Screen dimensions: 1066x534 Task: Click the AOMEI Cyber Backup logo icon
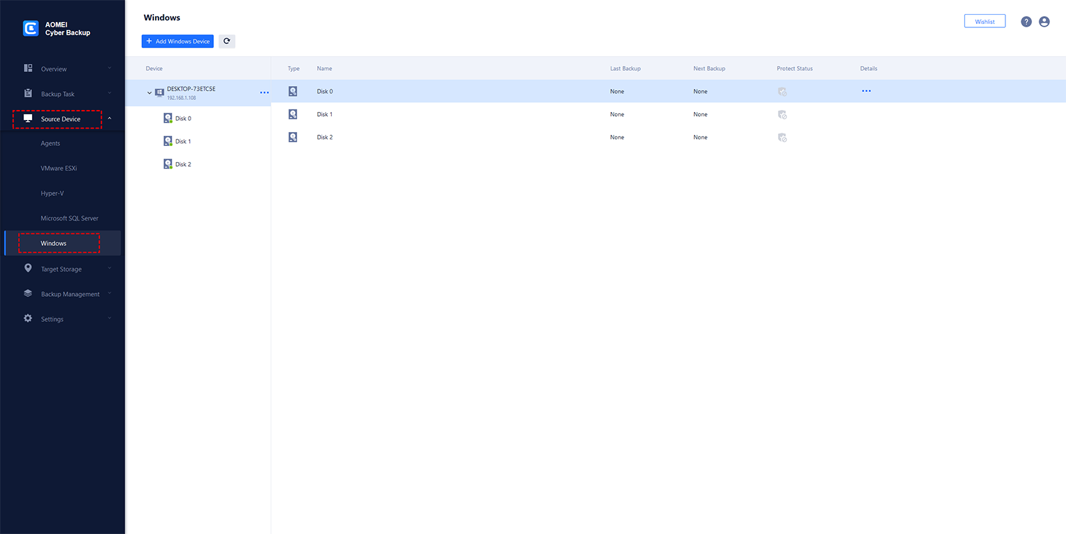click(x=31, y=28)
